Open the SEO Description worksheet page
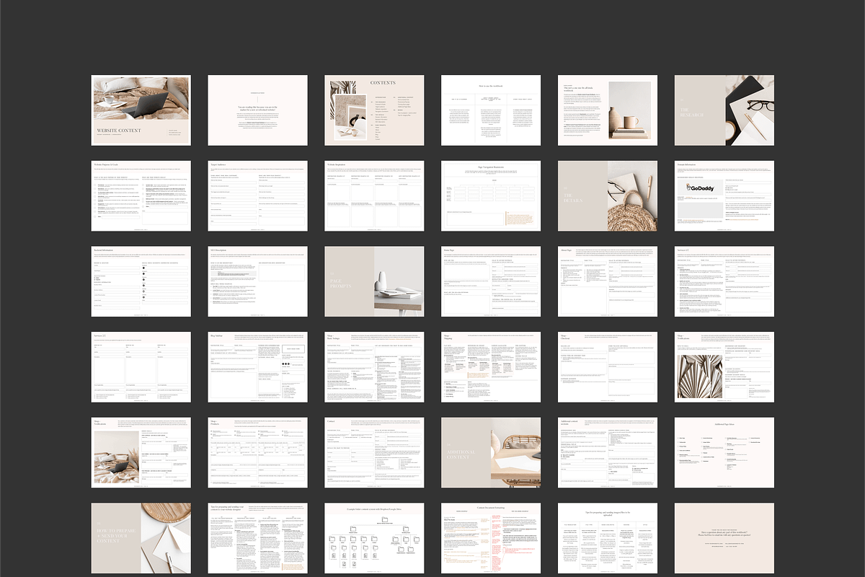The height and width of the screenshot is (577, 865). (258, 281)
